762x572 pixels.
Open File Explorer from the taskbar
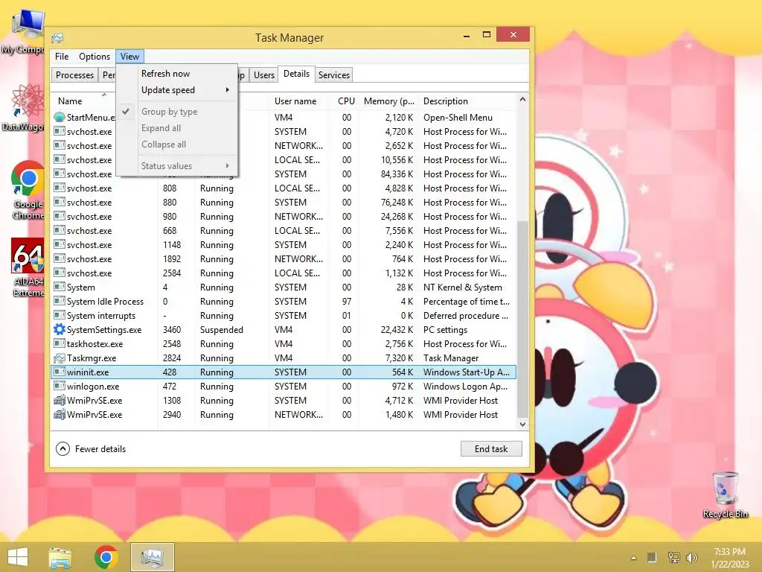pyautogui.click(x=60, y=557)
